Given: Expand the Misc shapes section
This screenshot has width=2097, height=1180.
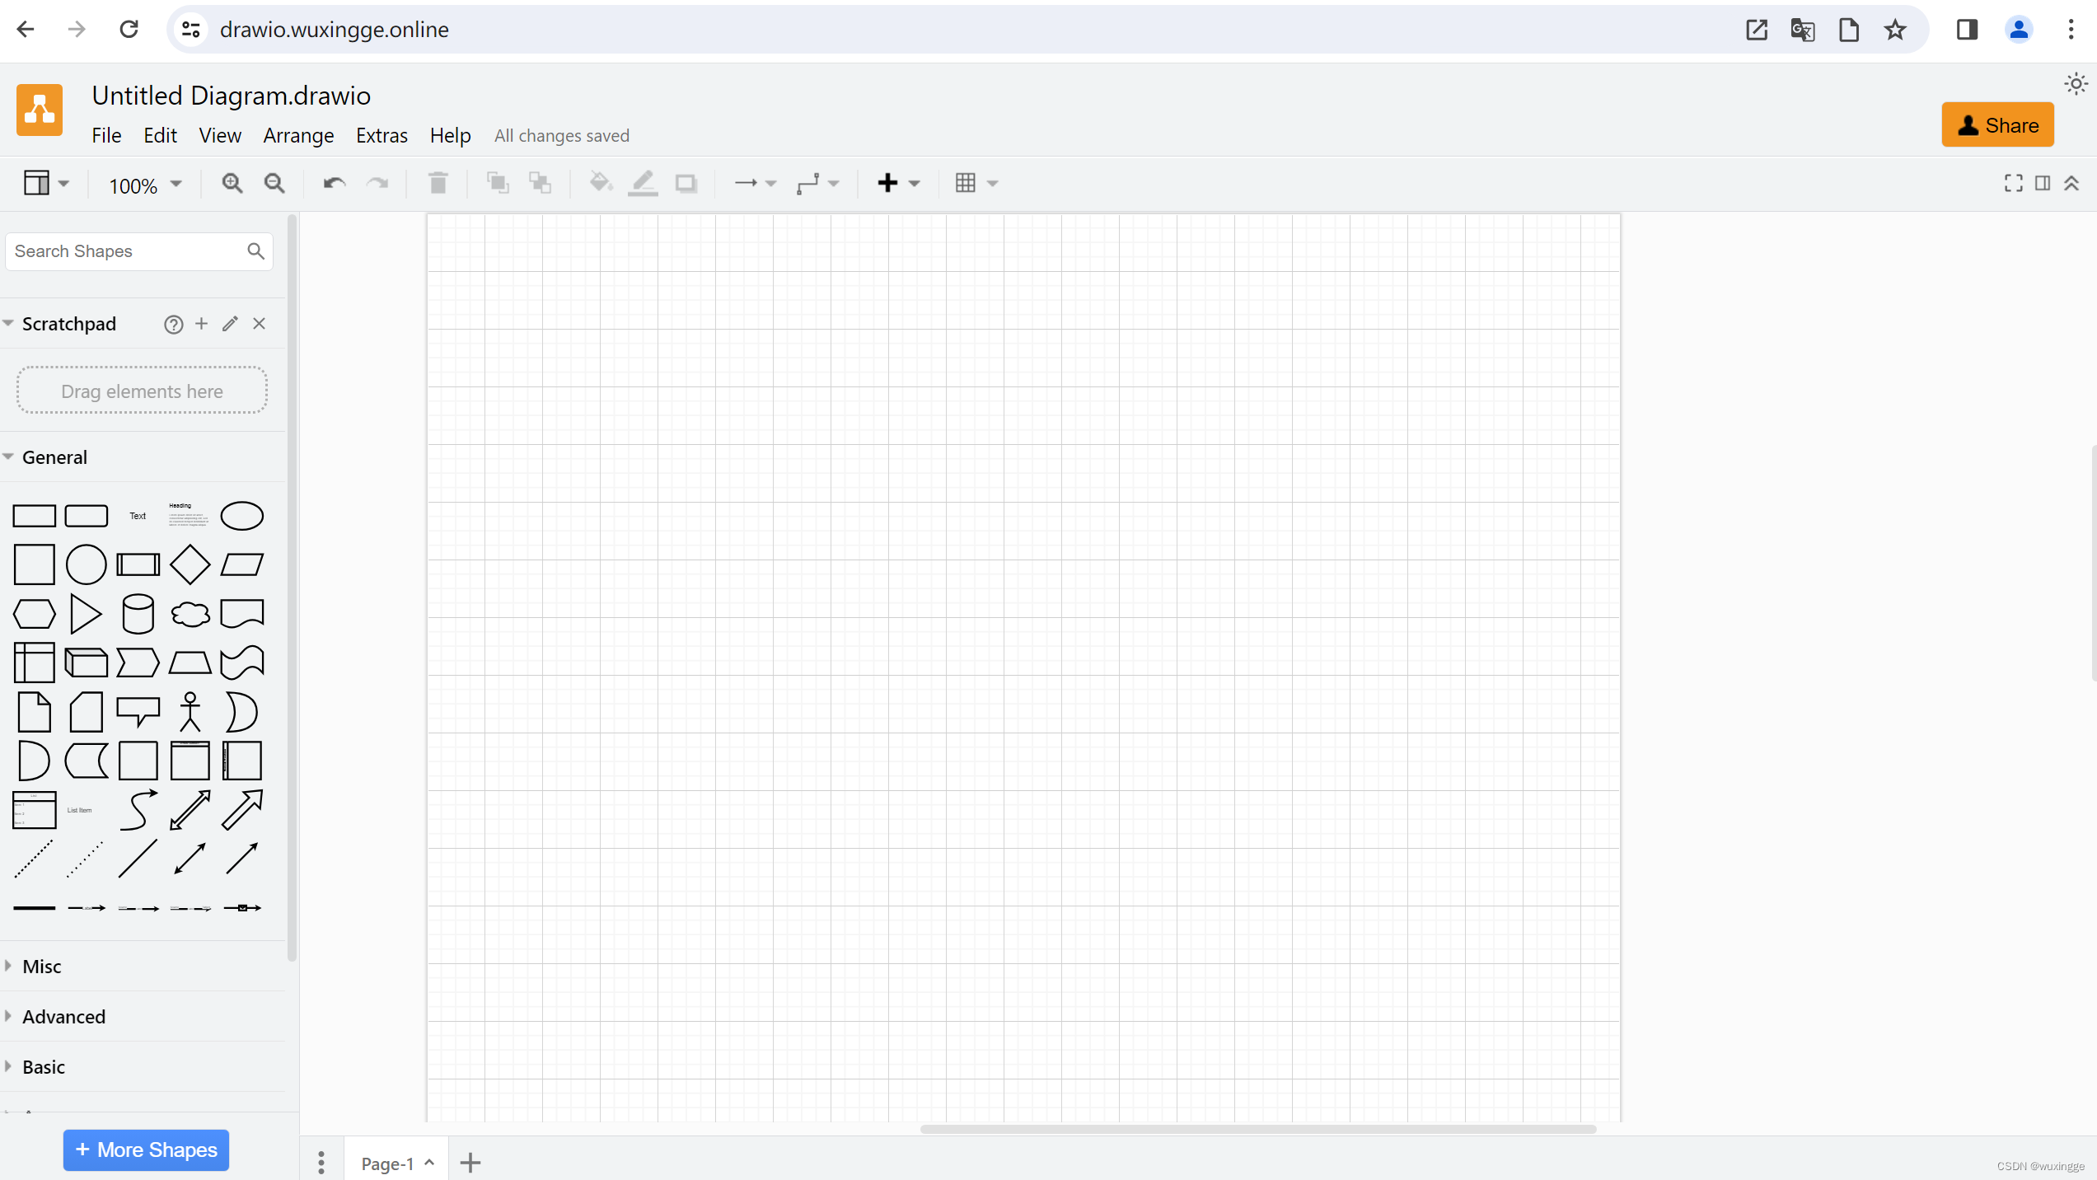Looking at the screenshot, I should click(42, 965).
